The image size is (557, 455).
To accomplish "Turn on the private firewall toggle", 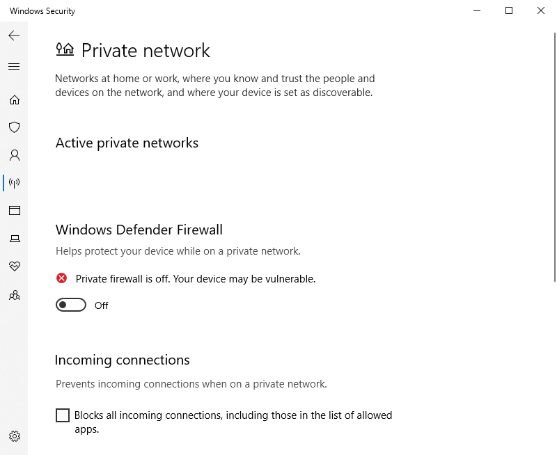I will (x=70, y=305).
